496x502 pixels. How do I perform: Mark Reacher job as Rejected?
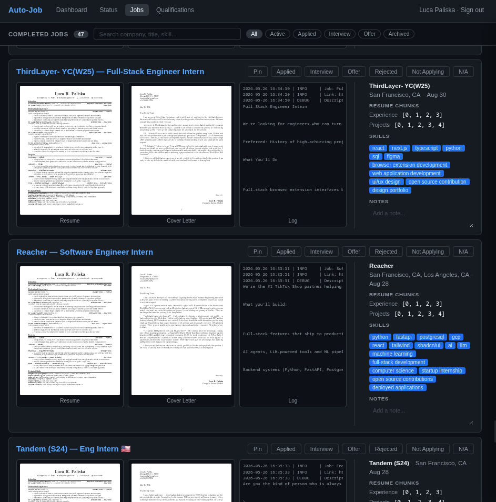[x=386, y=252]
